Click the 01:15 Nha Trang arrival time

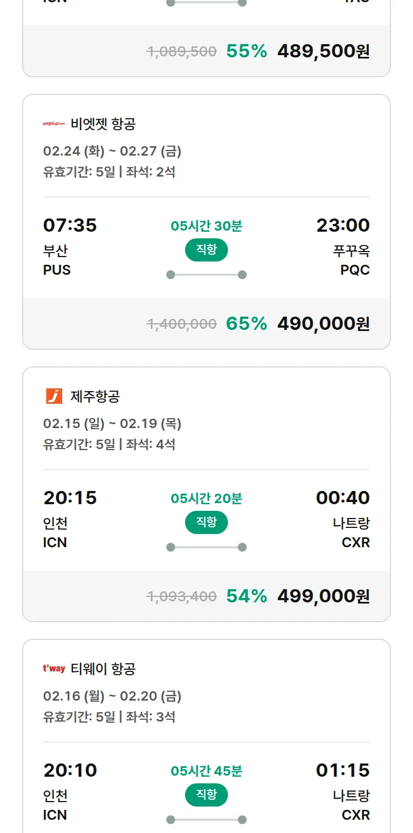pos(343,770)
